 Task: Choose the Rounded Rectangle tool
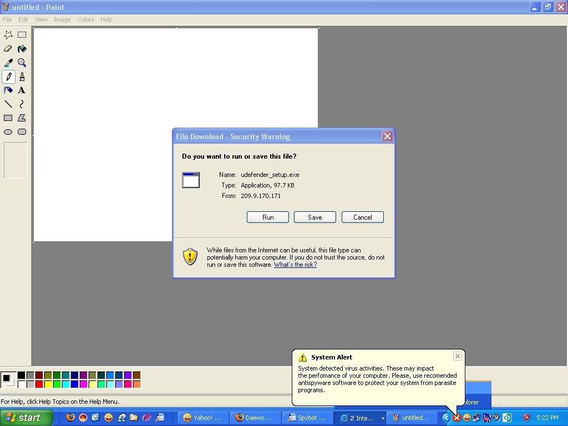tap(22, 132)
